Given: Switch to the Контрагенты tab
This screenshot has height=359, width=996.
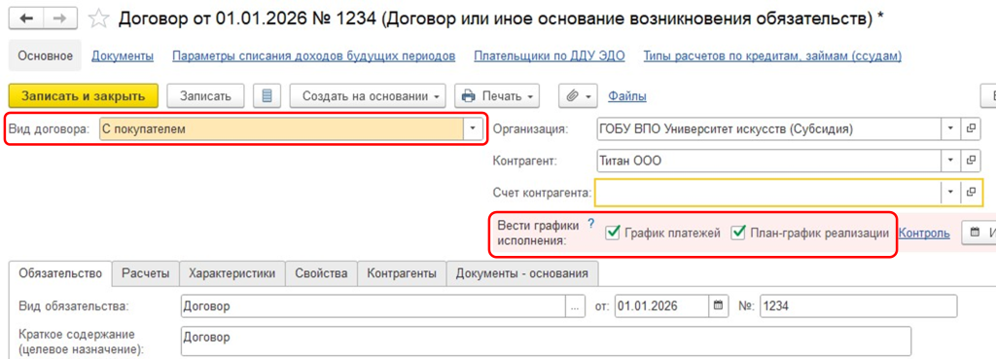Looking at the screenshot, I should [402, 273].
